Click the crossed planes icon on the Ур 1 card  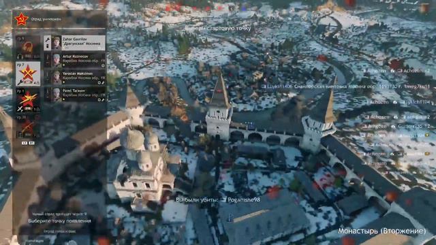coord(20,109)
